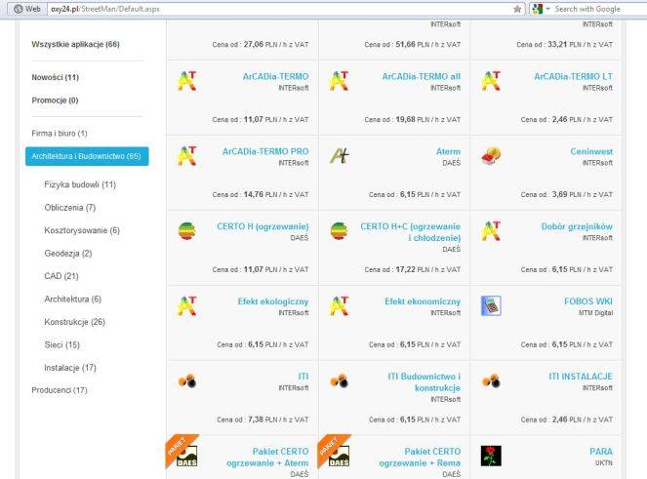Viewport: 647px width, 479px height.
Task: Open Architektura (6) subcategory
Action: [x=72, y=299]
